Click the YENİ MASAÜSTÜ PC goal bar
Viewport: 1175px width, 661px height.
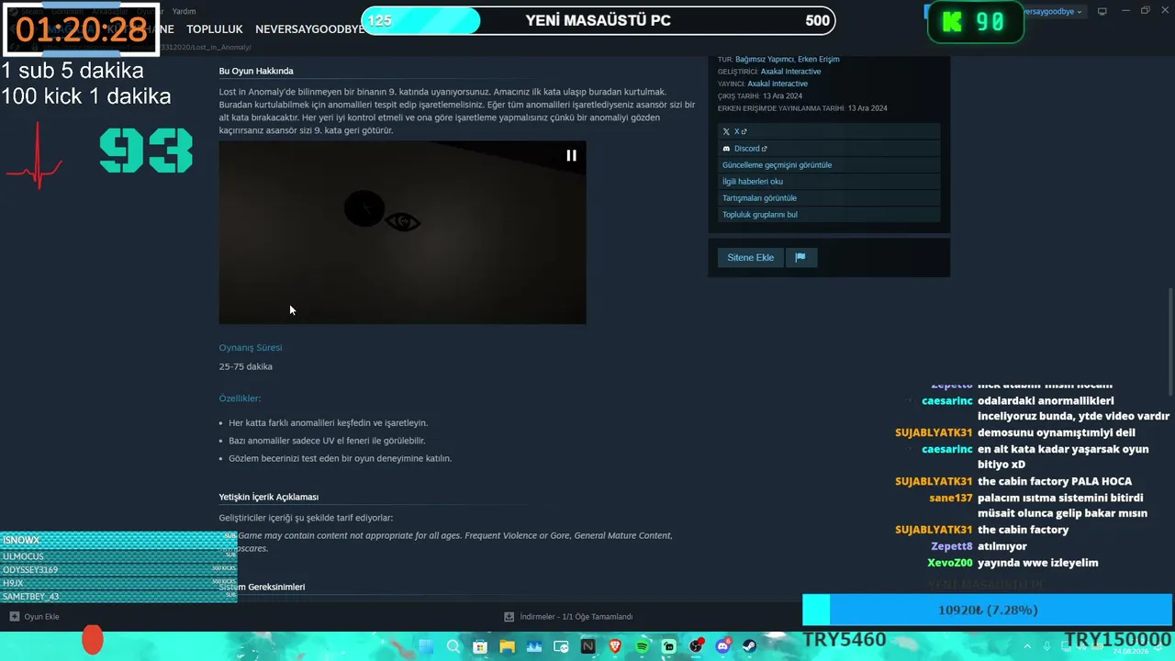coord(599,20)
